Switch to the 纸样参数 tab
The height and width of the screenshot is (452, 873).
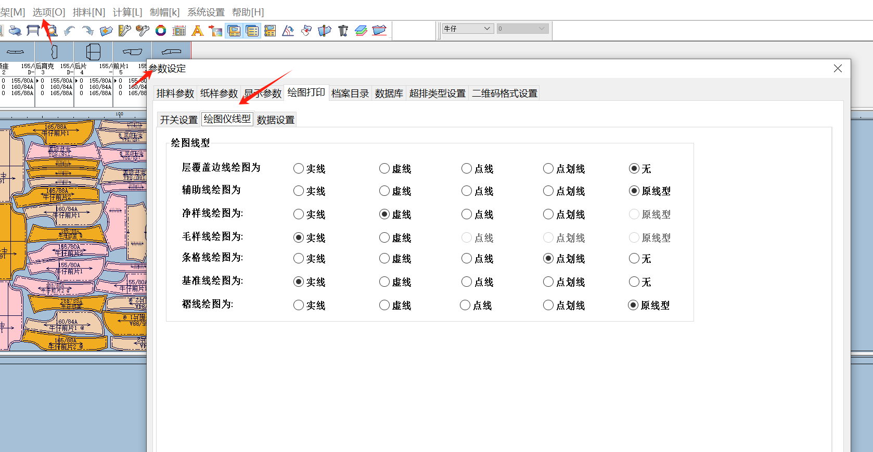[x=219, y=94]
